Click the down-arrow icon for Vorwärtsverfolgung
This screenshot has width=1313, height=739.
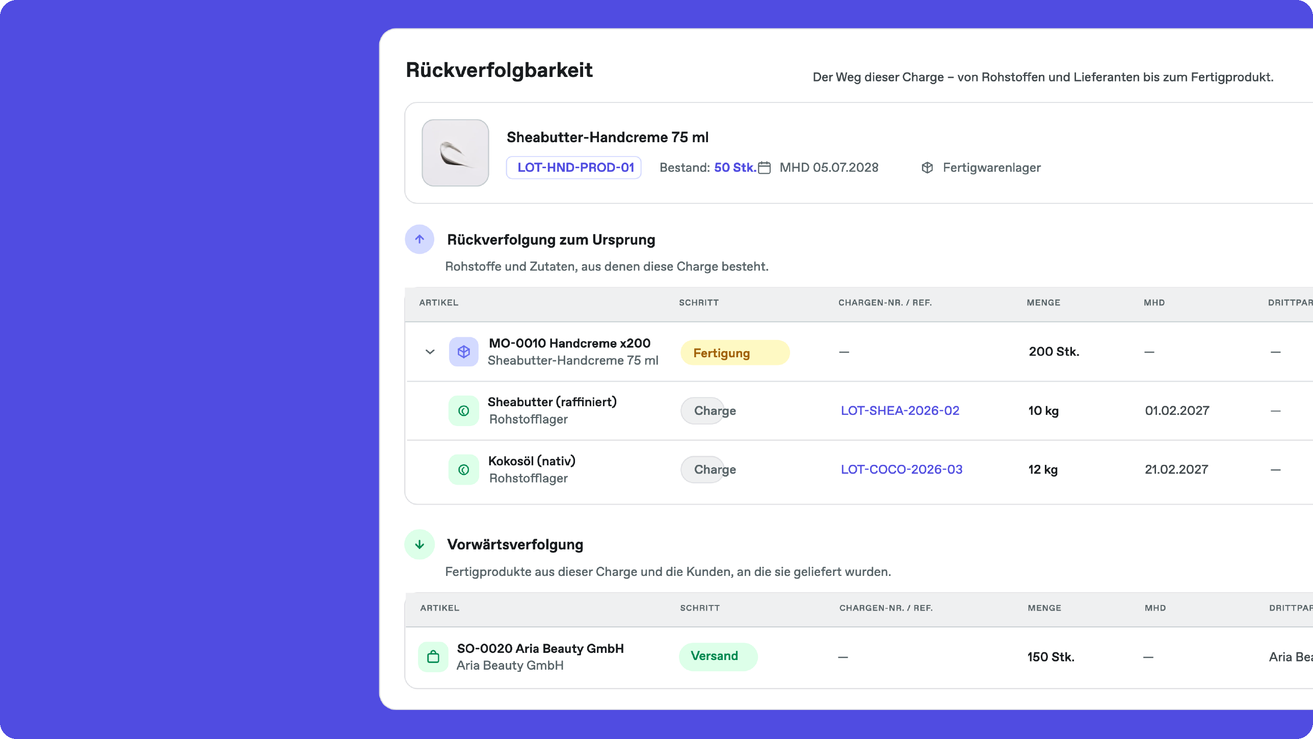tap(419, 544)
